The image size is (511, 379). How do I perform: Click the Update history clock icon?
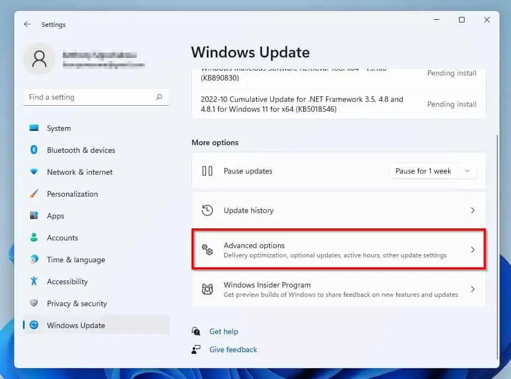(207, 210)
